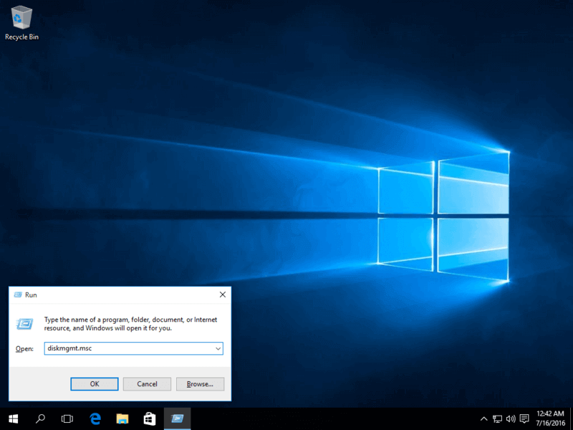The image size is (573, 430).
Task: Open taskbar Search magnifier
Action: coord(41,419)
